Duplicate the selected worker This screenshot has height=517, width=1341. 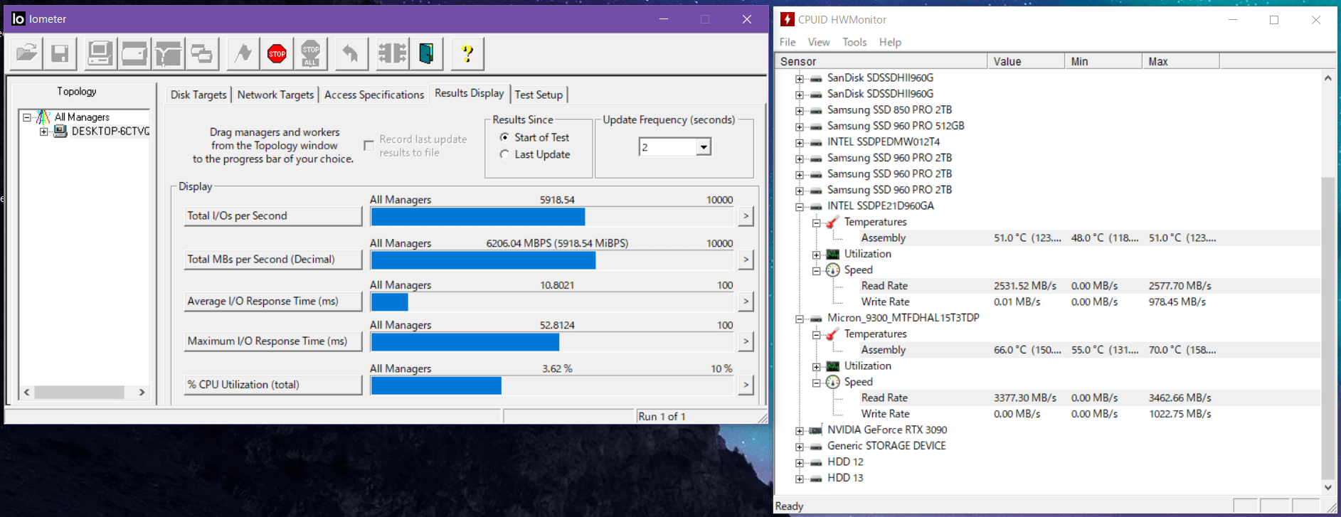(x=202, y=53)
